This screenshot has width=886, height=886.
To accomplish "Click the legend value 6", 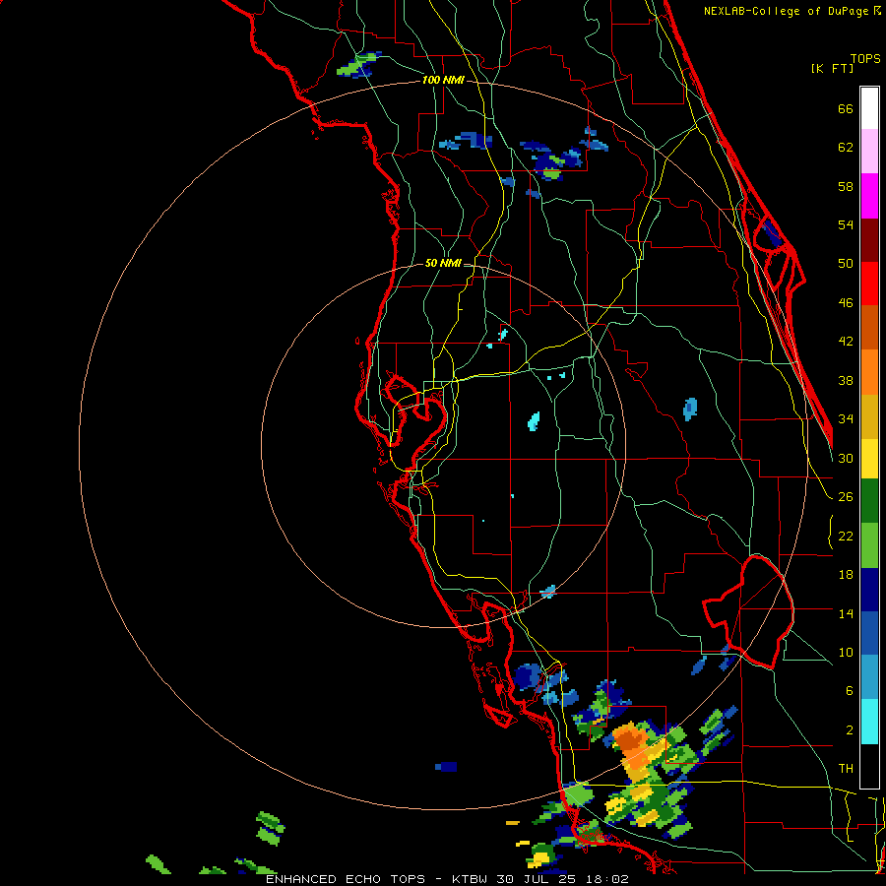I will [850, 691].
